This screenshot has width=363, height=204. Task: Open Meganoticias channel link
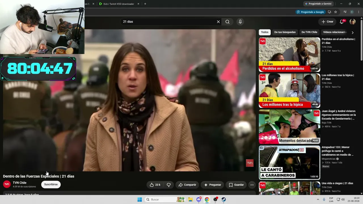pos(329,159)
